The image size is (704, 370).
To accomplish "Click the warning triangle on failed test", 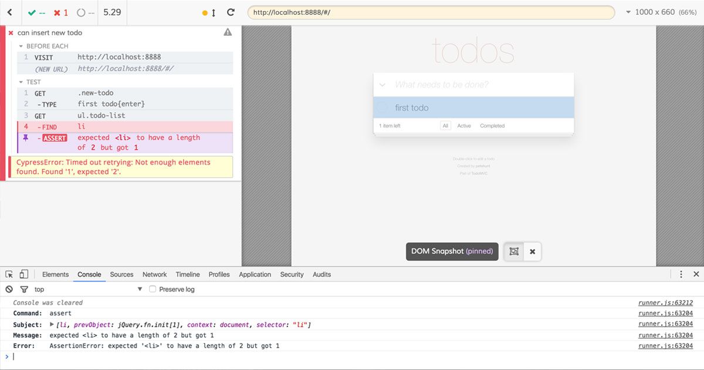I will pos(228,32).
